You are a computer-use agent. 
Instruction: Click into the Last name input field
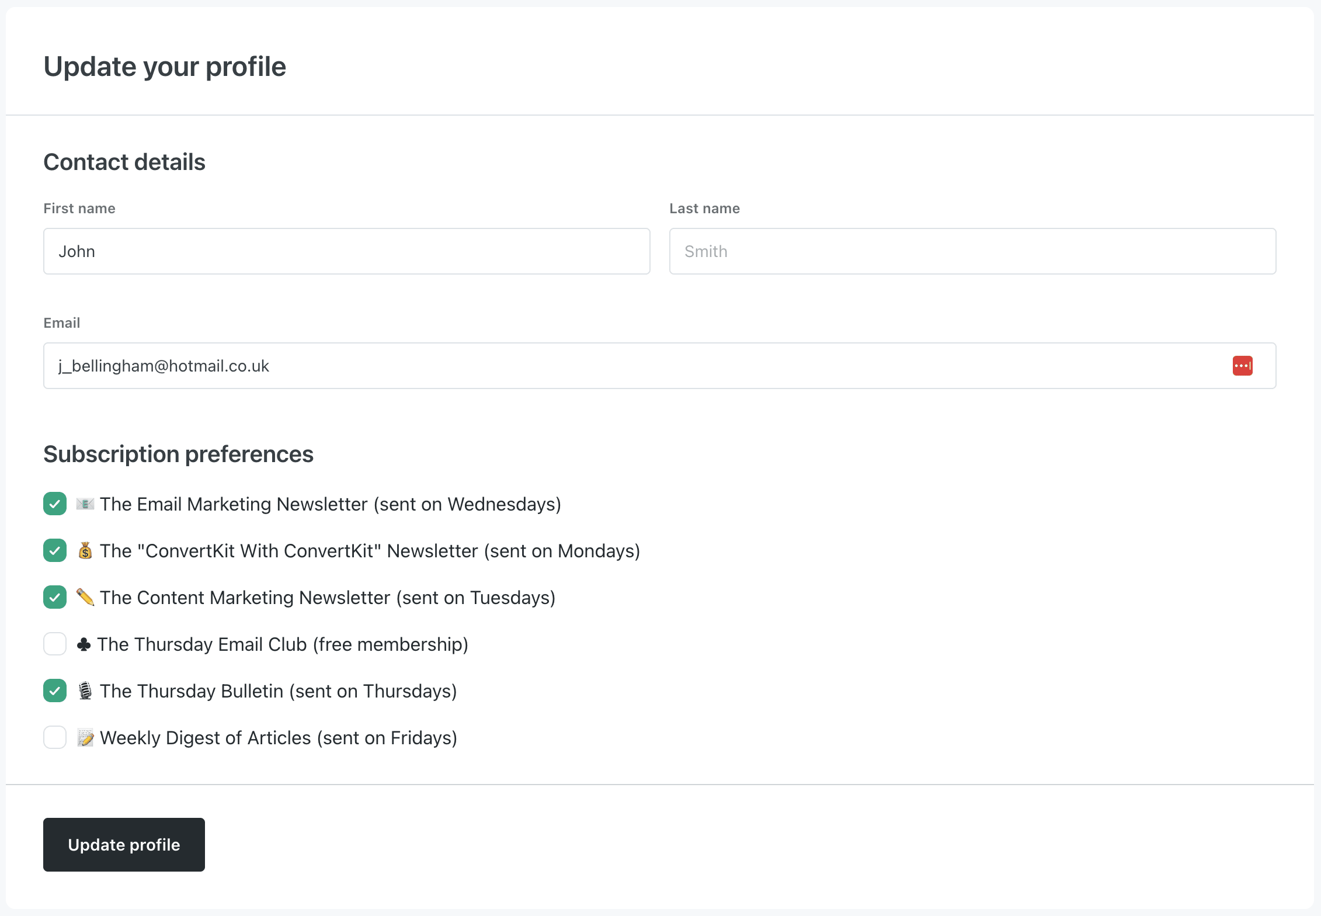973,251
